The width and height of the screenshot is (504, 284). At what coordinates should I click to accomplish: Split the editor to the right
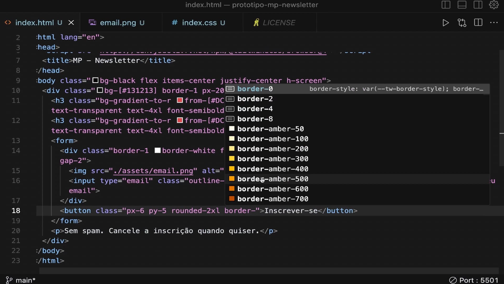(478, 23)
